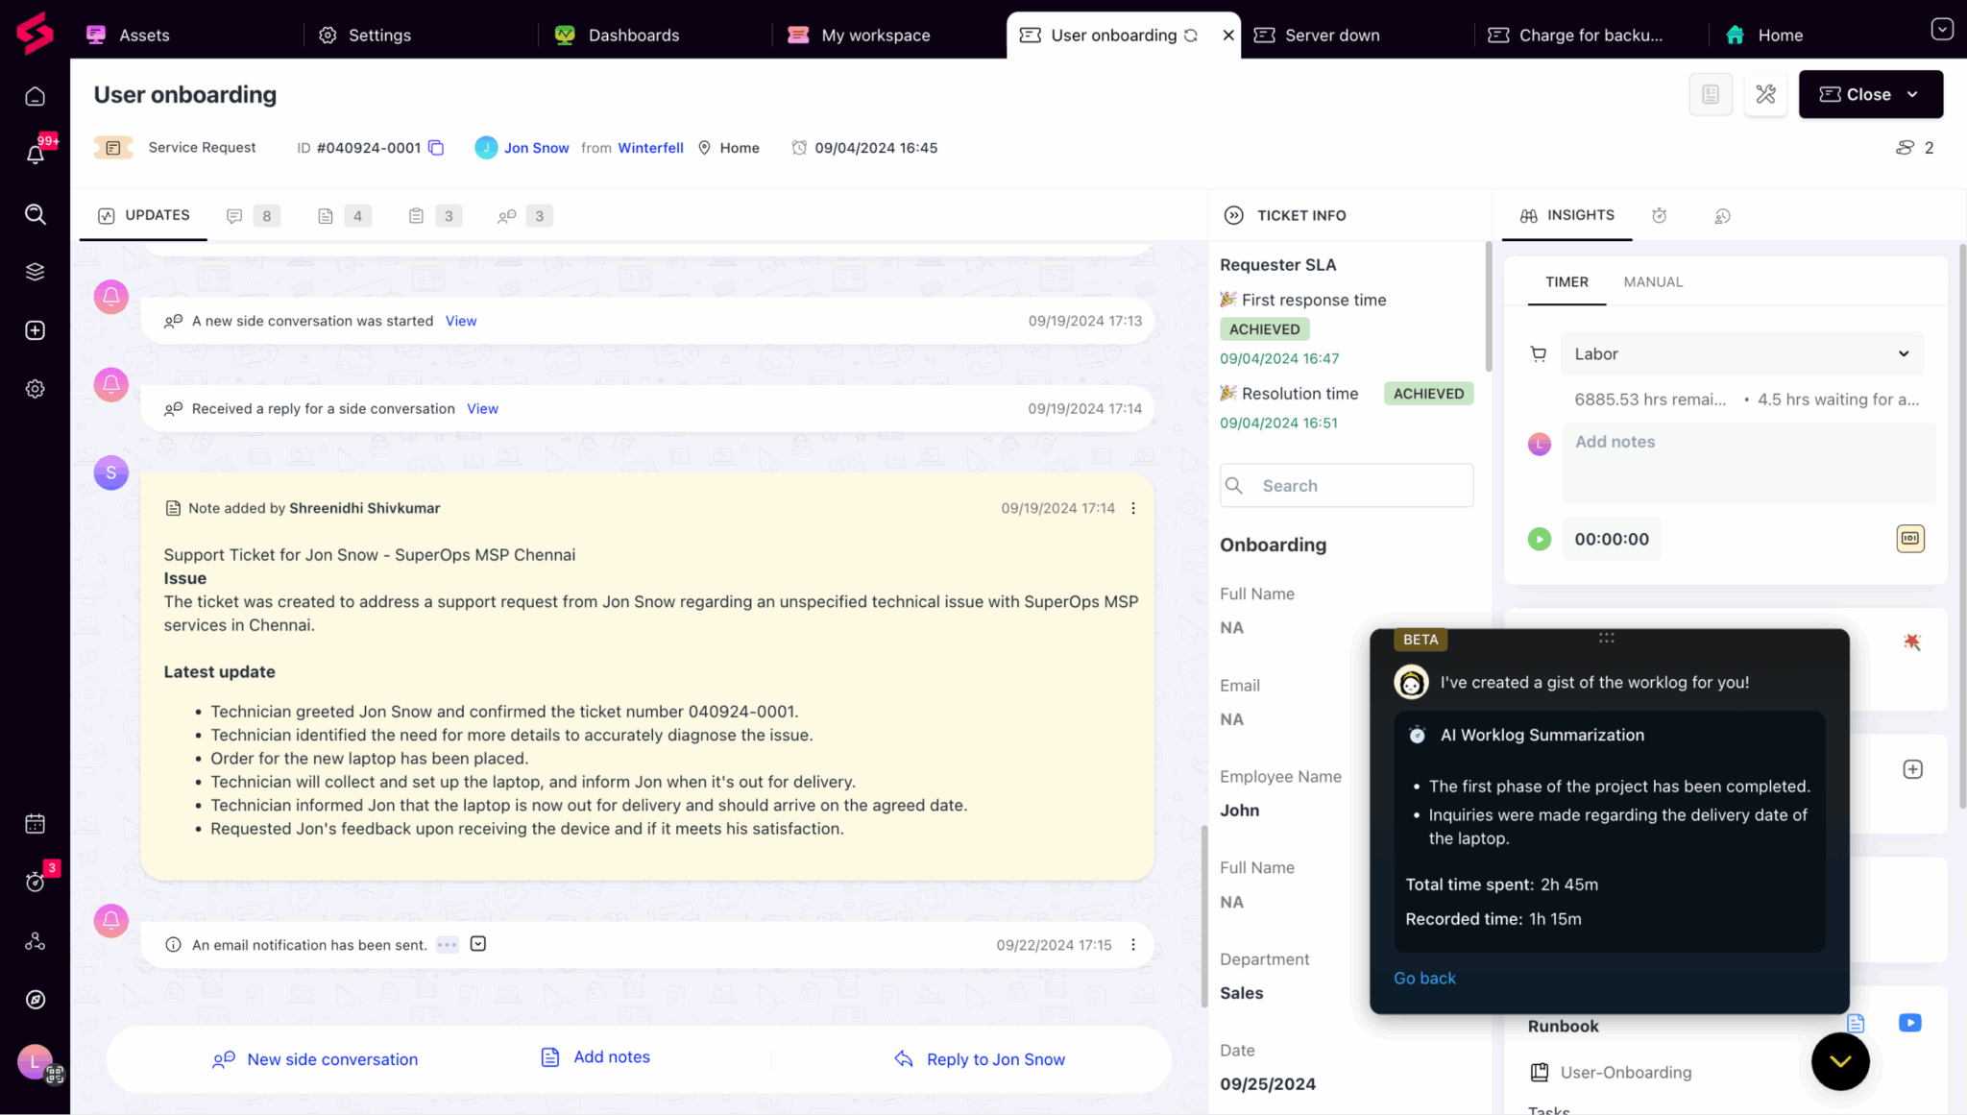Start the green timer play button
1967x1115 pixels.
coord(1539,539)
